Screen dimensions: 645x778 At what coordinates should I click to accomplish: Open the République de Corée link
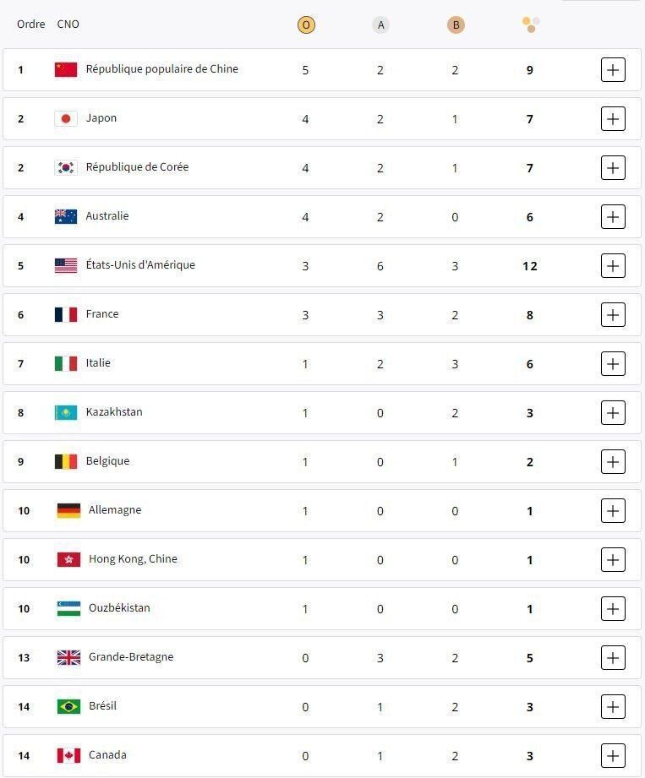(x=137, y=167)
